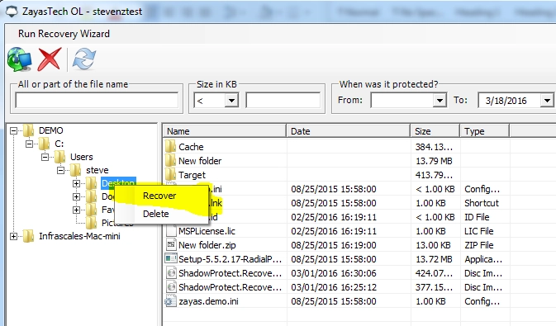556x326 pixels.
Task: Click the 02/25/2016 date of MSPLicense.lic
Action: click(x=334, y=231)
